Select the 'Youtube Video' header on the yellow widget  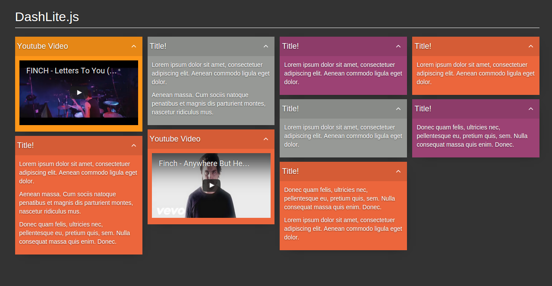pos(43,46)
